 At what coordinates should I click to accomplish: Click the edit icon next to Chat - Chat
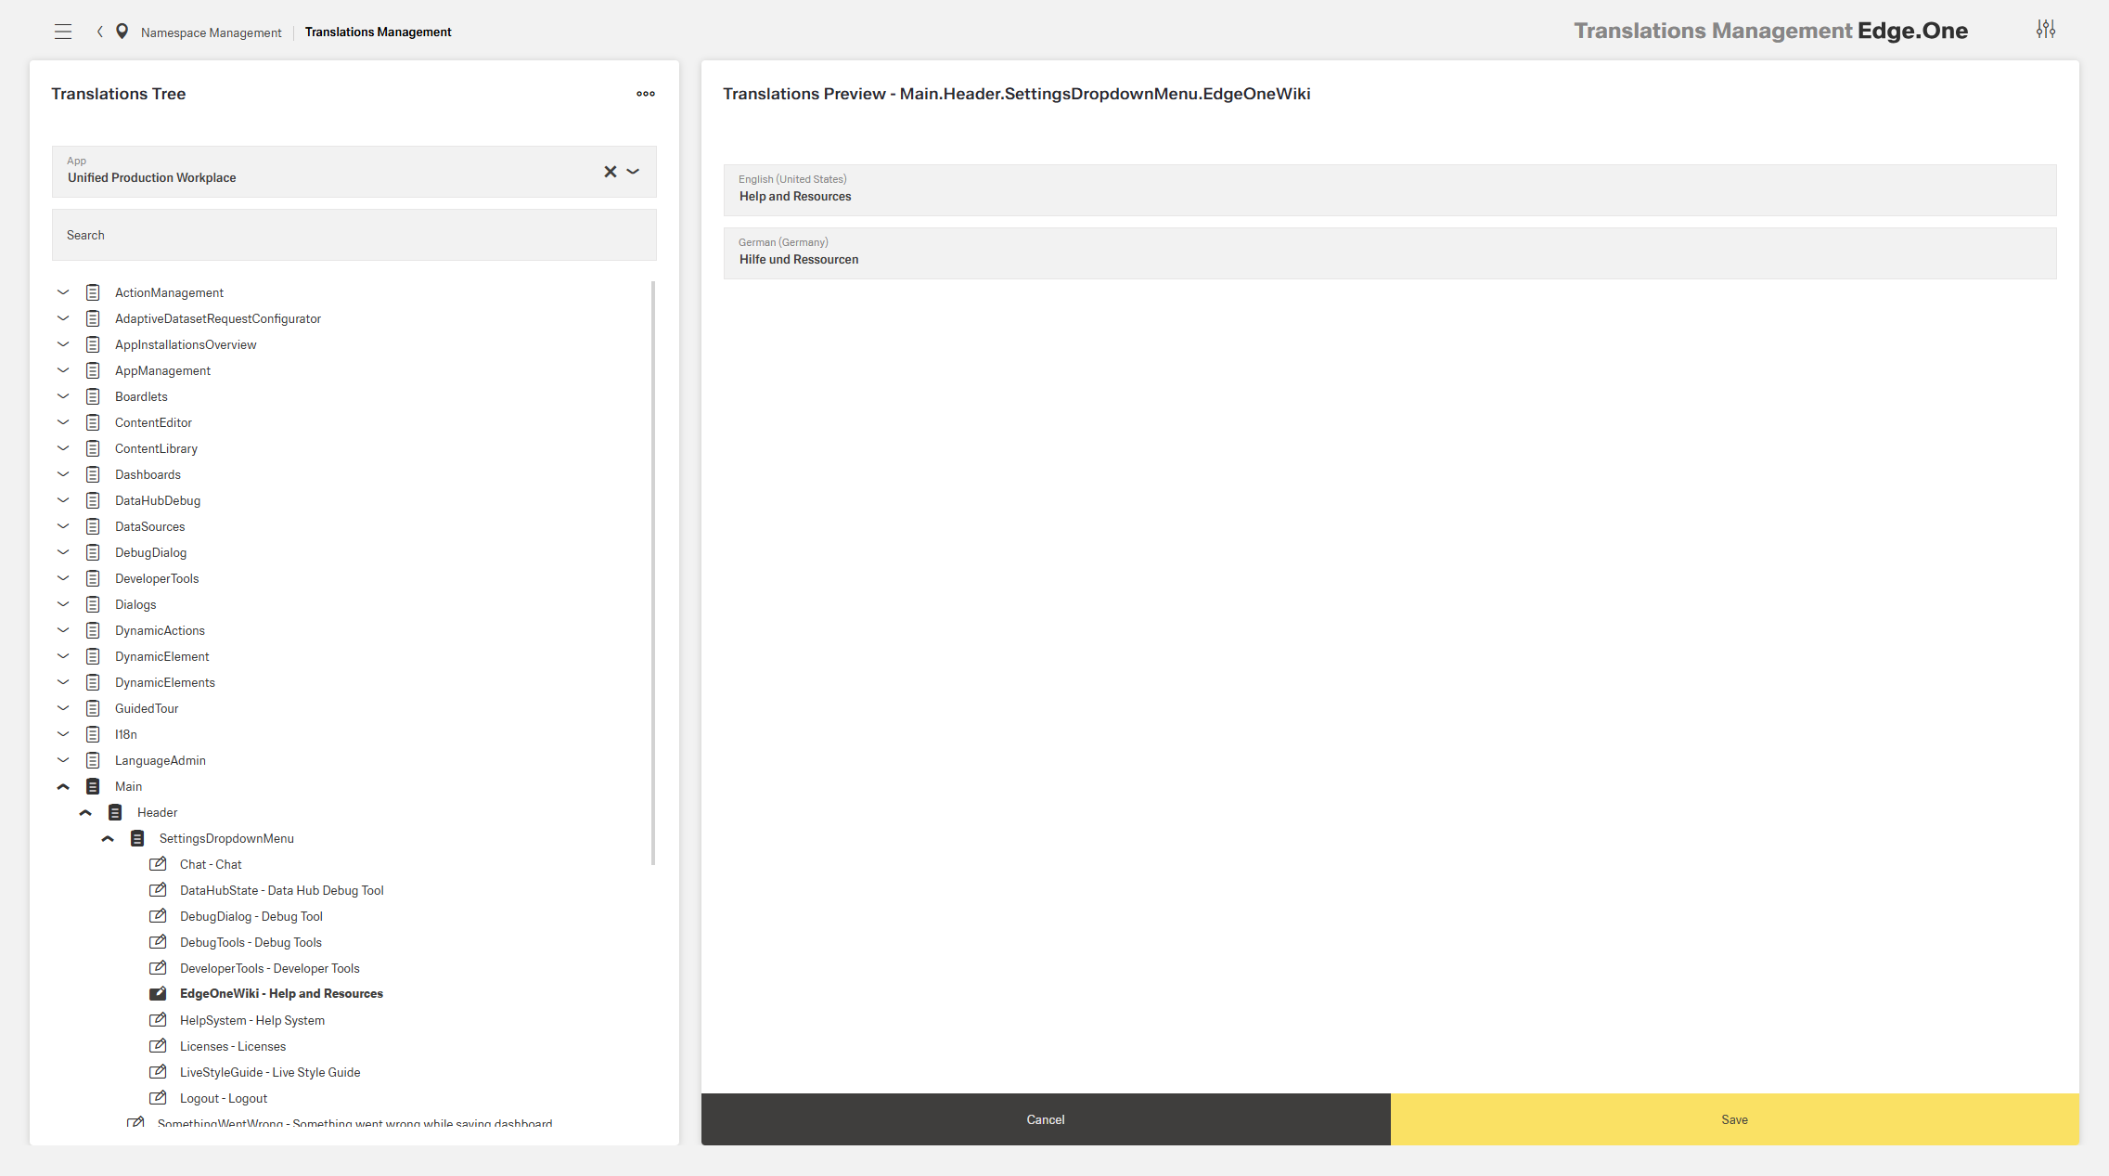[x=159, y=864]
